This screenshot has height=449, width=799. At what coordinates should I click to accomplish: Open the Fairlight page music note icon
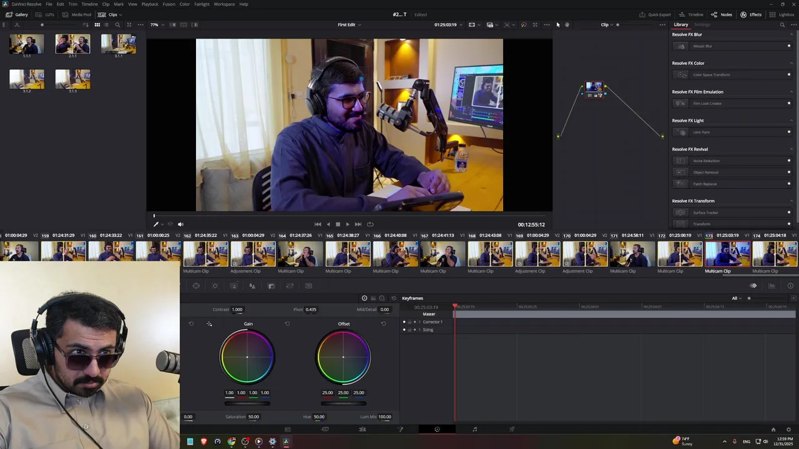tap(474, 429)
